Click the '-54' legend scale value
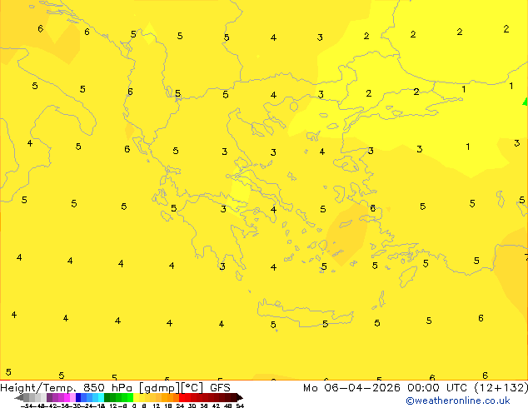 point(27,406)
